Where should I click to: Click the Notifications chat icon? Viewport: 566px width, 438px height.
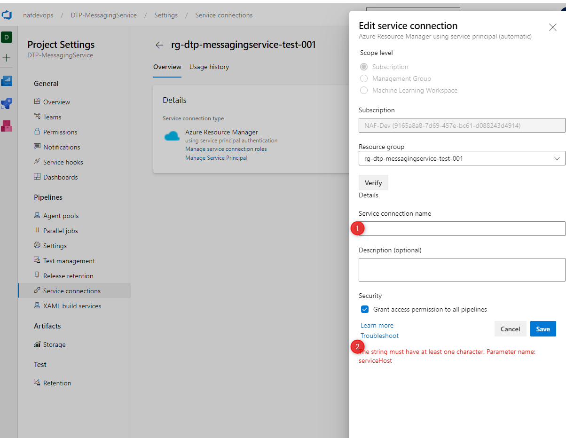click(37, 147)
